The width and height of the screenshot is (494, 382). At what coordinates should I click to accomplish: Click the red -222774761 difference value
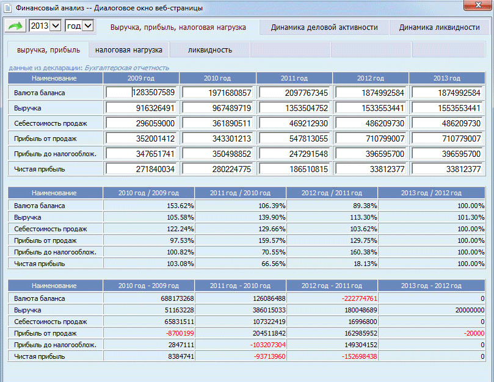coord(360,298)
